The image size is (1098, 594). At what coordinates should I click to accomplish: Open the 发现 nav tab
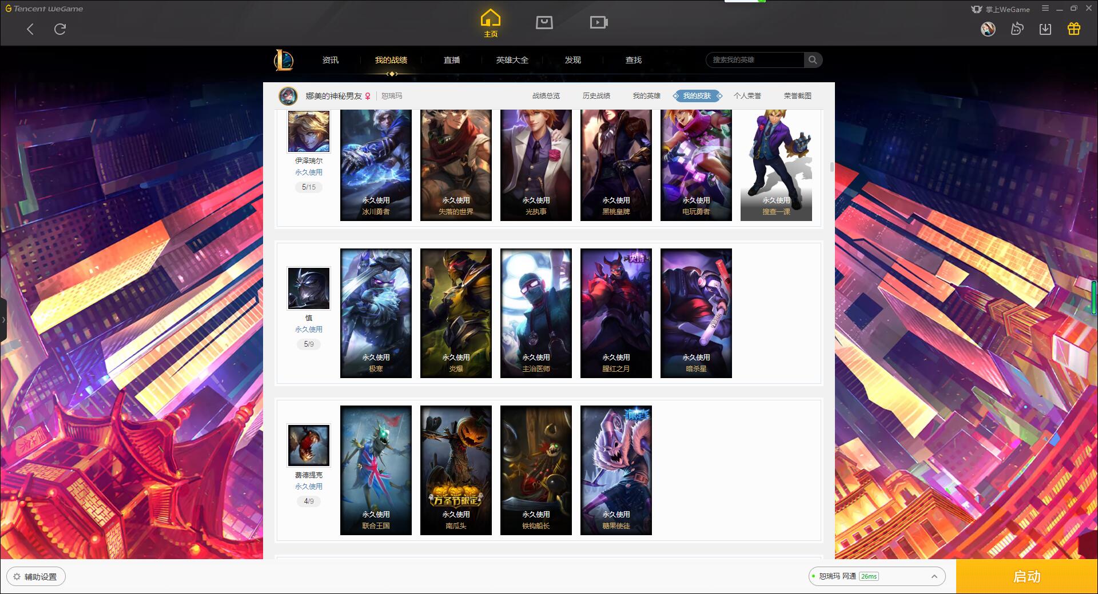573,60
